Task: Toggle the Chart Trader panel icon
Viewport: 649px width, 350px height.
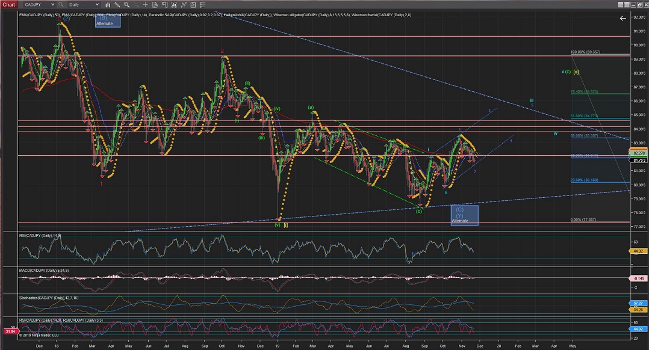Action: click(164, 5)
